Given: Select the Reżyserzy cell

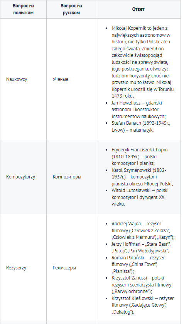Looking at the screenshot, I should point(23,268).
